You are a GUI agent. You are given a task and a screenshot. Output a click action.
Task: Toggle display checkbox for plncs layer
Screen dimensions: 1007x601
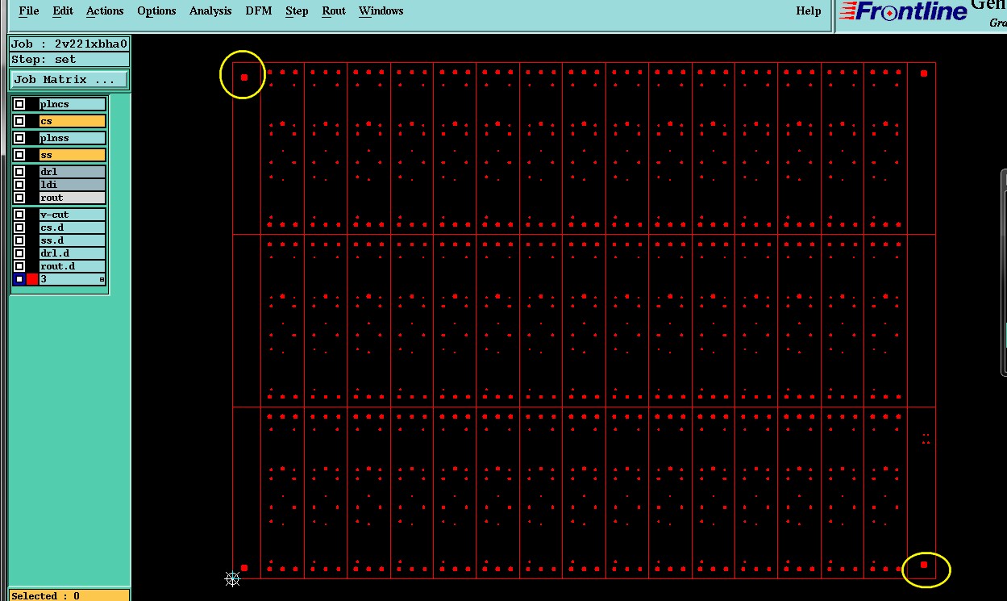[19, 104]
